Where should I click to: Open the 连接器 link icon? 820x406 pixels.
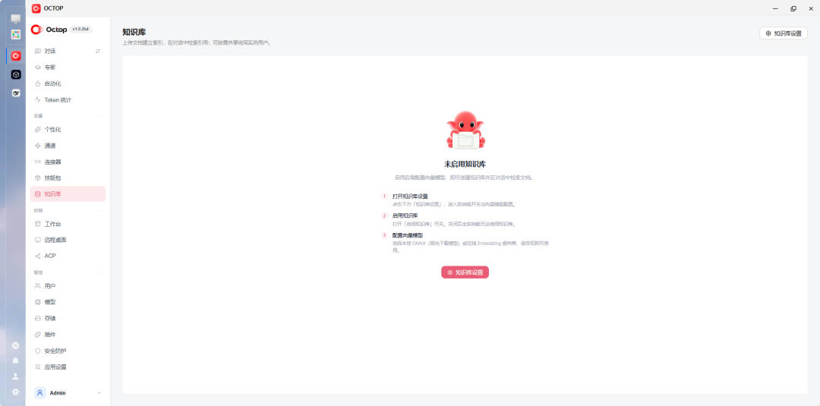(x=38, y=162)
